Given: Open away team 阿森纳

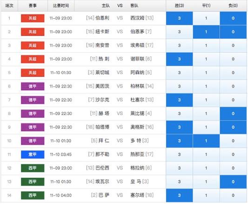Looking at the screenshot, I should [137, 73].
